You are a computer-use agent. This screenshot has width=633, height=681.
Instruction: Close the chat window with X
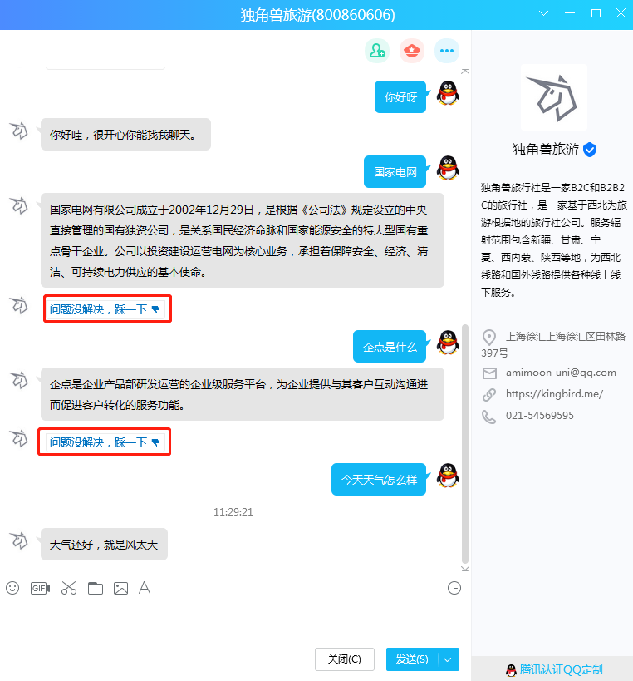tap(621, 13)
